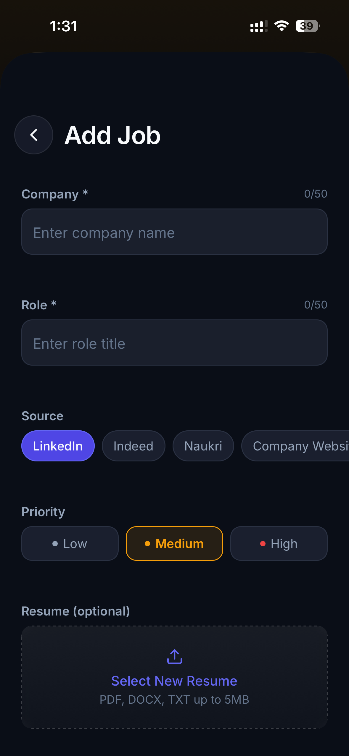Click Select New Resume link
Image resolution: width=349 pixels, height=756 pixels.
[x=174, y=681]
